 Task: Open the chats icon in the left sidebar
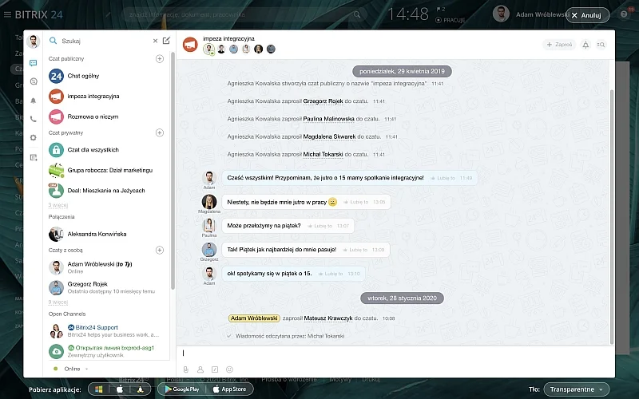tap(34, 63)
